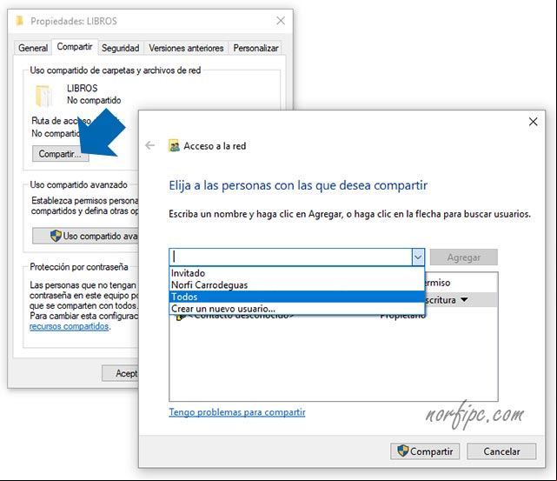Viewport: 557px width, 481px height.
Task: Click the Compartir shield button at bottom
Action: point(425,451)
